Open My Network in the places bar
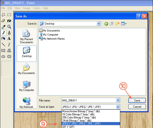153x128 pixels. pos(27,103)
